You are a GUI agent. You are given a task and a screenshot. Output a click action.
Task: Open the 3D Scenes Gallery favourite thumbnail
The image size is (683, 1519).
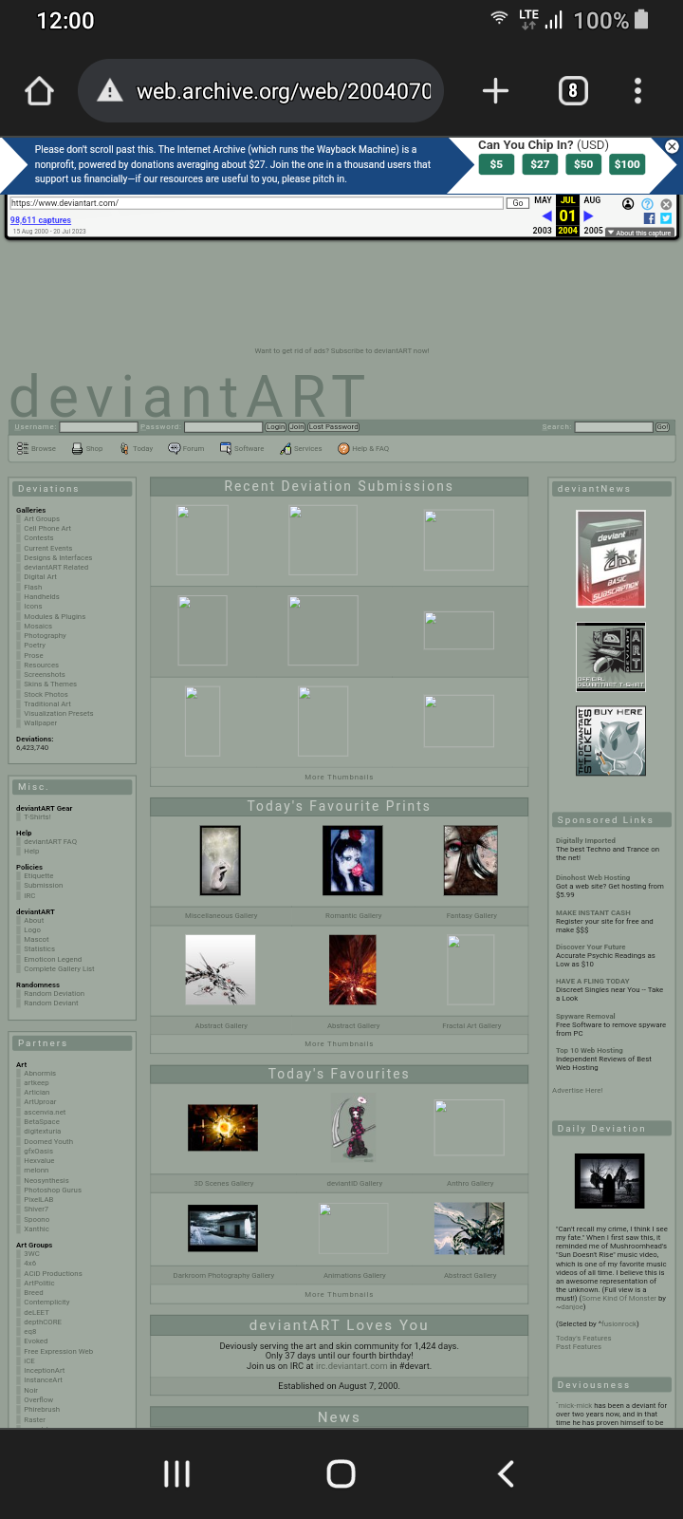click(x=223, y=1128)
